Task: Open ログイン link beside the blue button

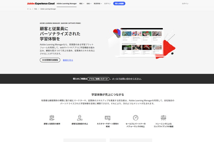Action: (x=107, y=4)
